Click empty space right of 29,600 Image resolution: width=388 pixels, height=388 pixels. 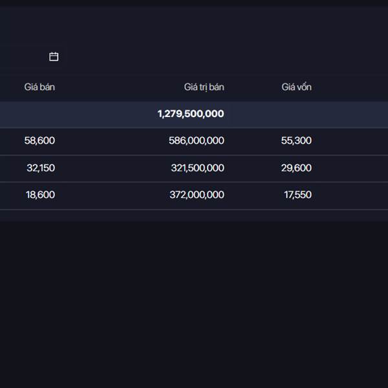click(352, 167)
